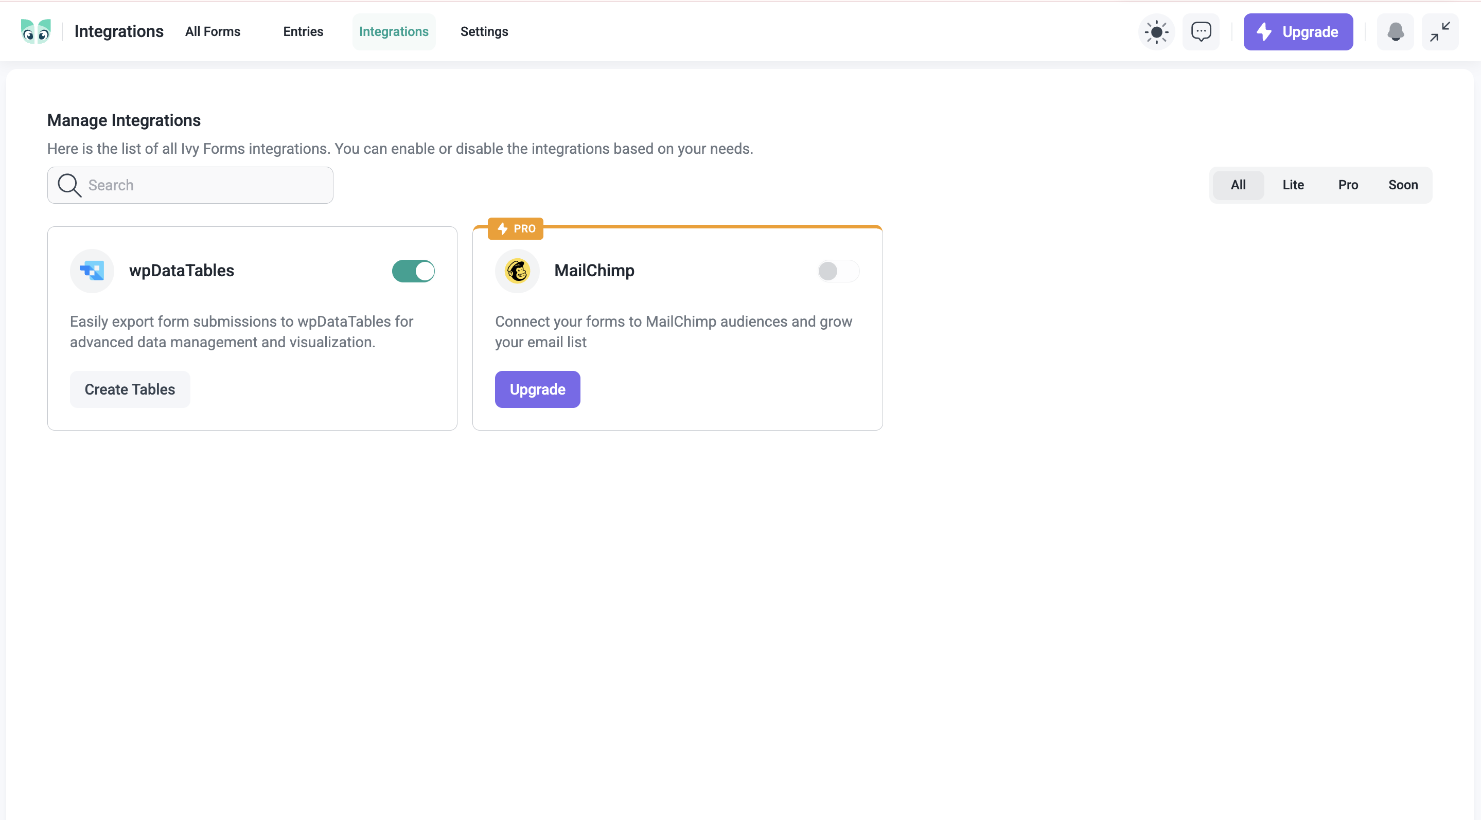This screenshot has width=1481, height=820.
Task: Click the wpDataTables logo icon
Action: [92, 271]
